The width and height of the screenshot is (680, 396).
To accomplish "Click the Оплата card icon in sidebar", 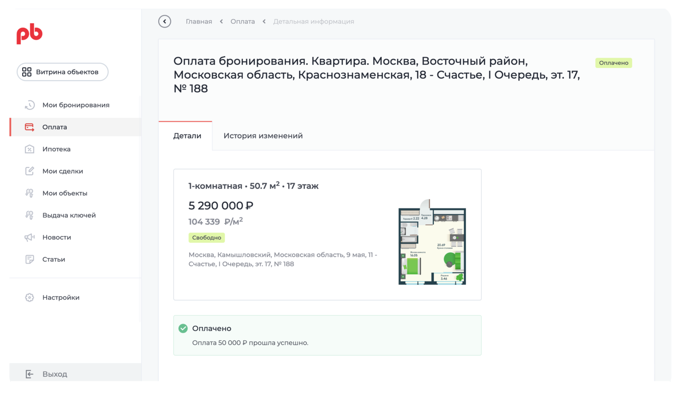I will click(29, 127).
